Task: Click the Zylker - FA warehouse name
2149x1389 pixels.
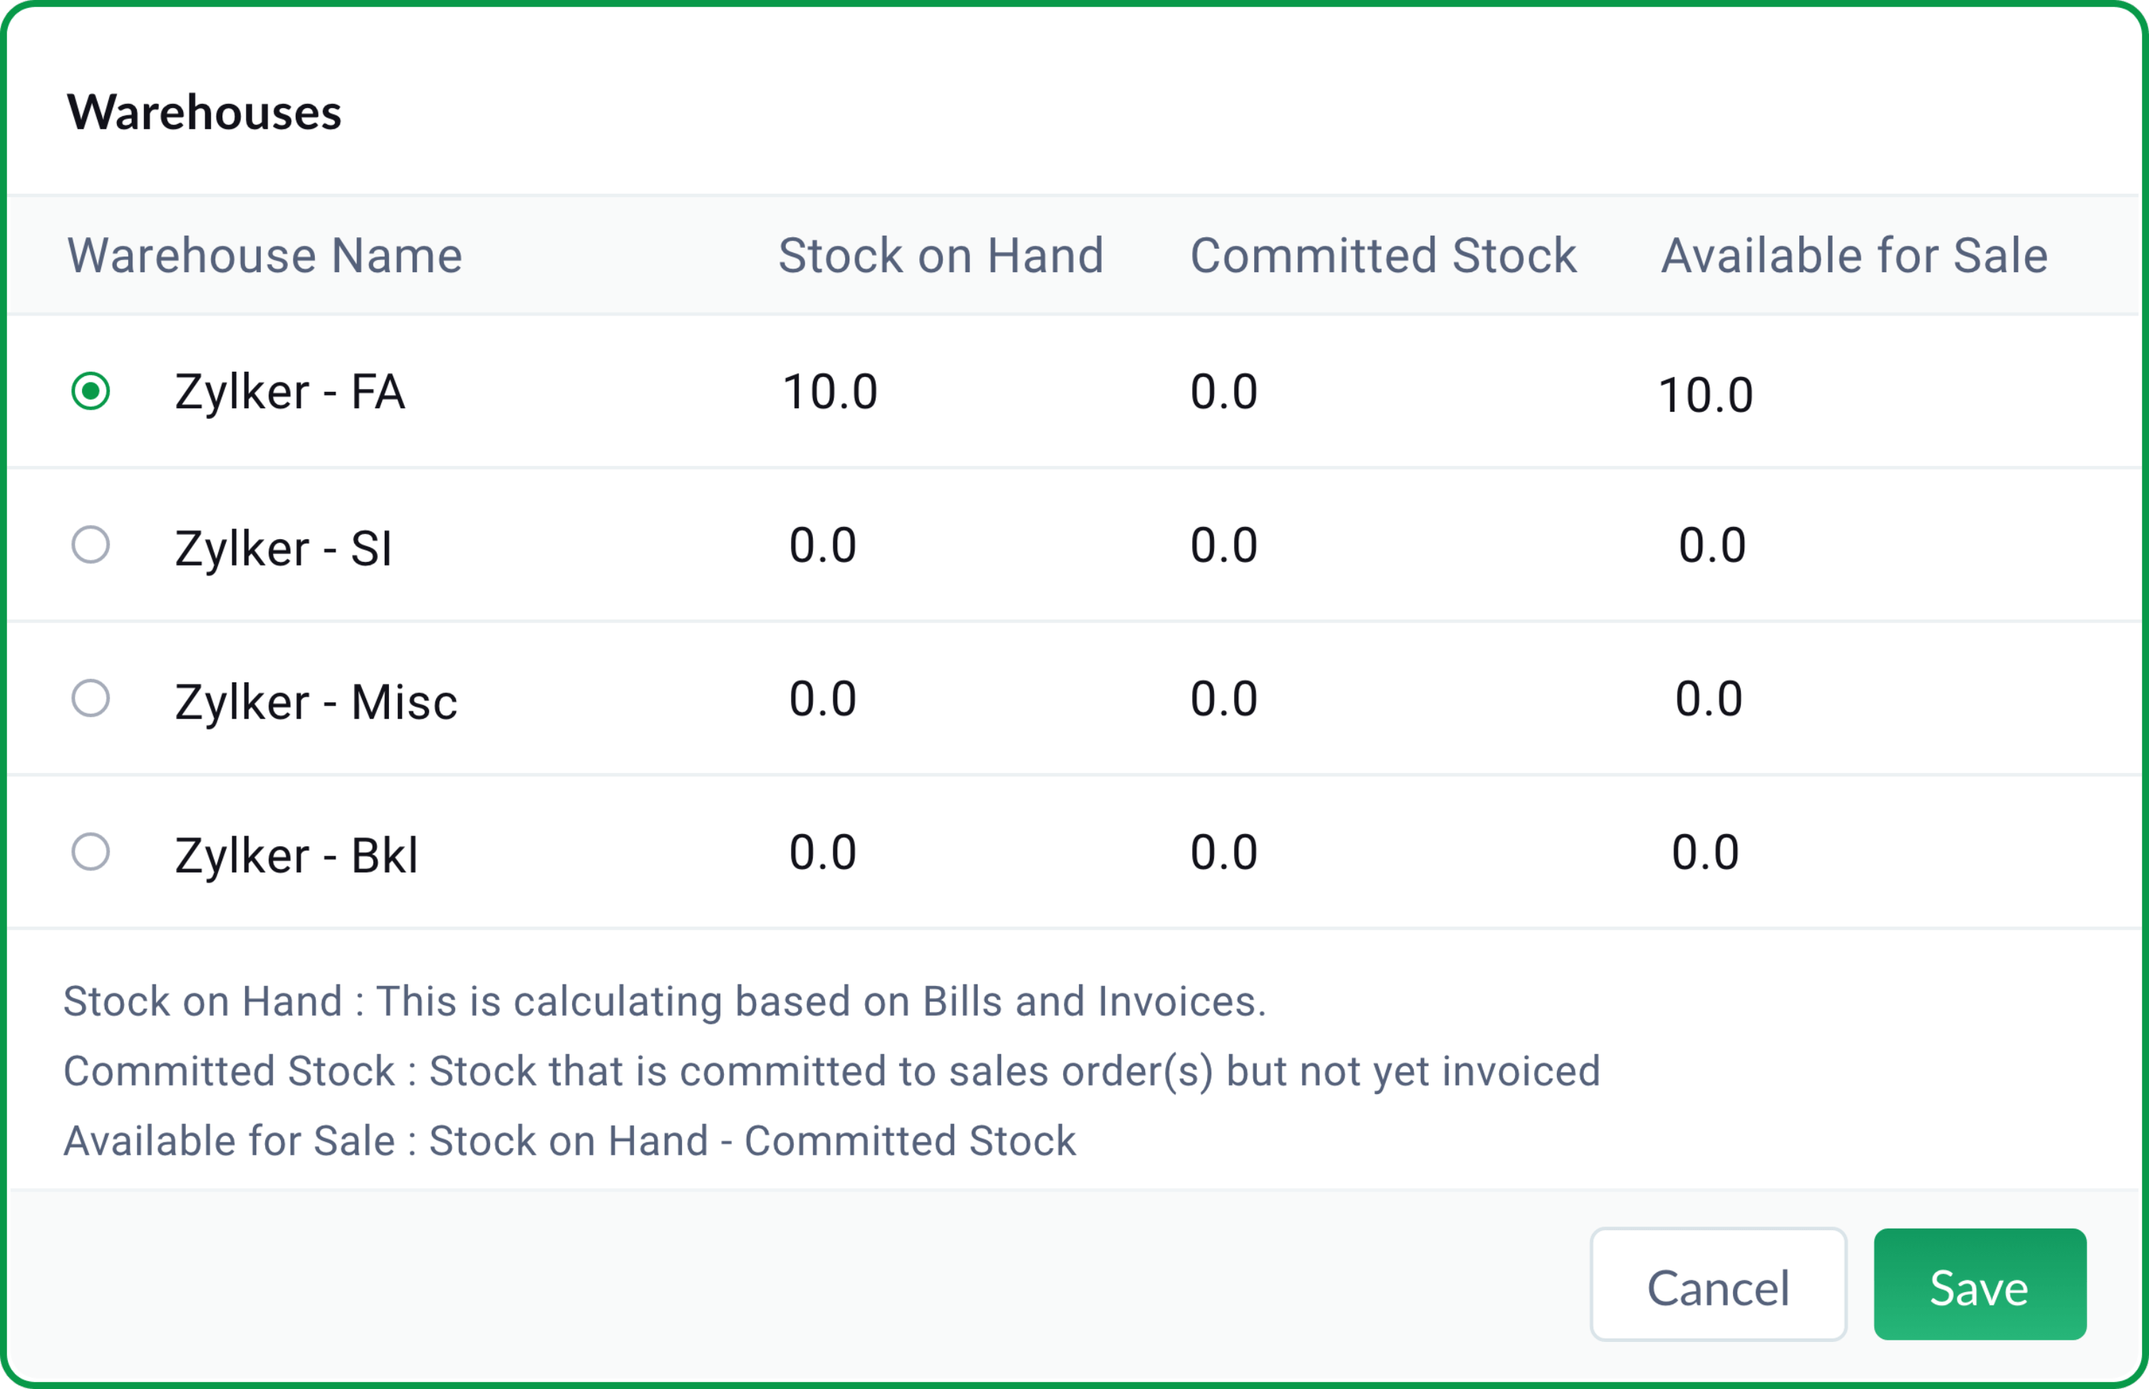Action: click(x=289, y=392)
